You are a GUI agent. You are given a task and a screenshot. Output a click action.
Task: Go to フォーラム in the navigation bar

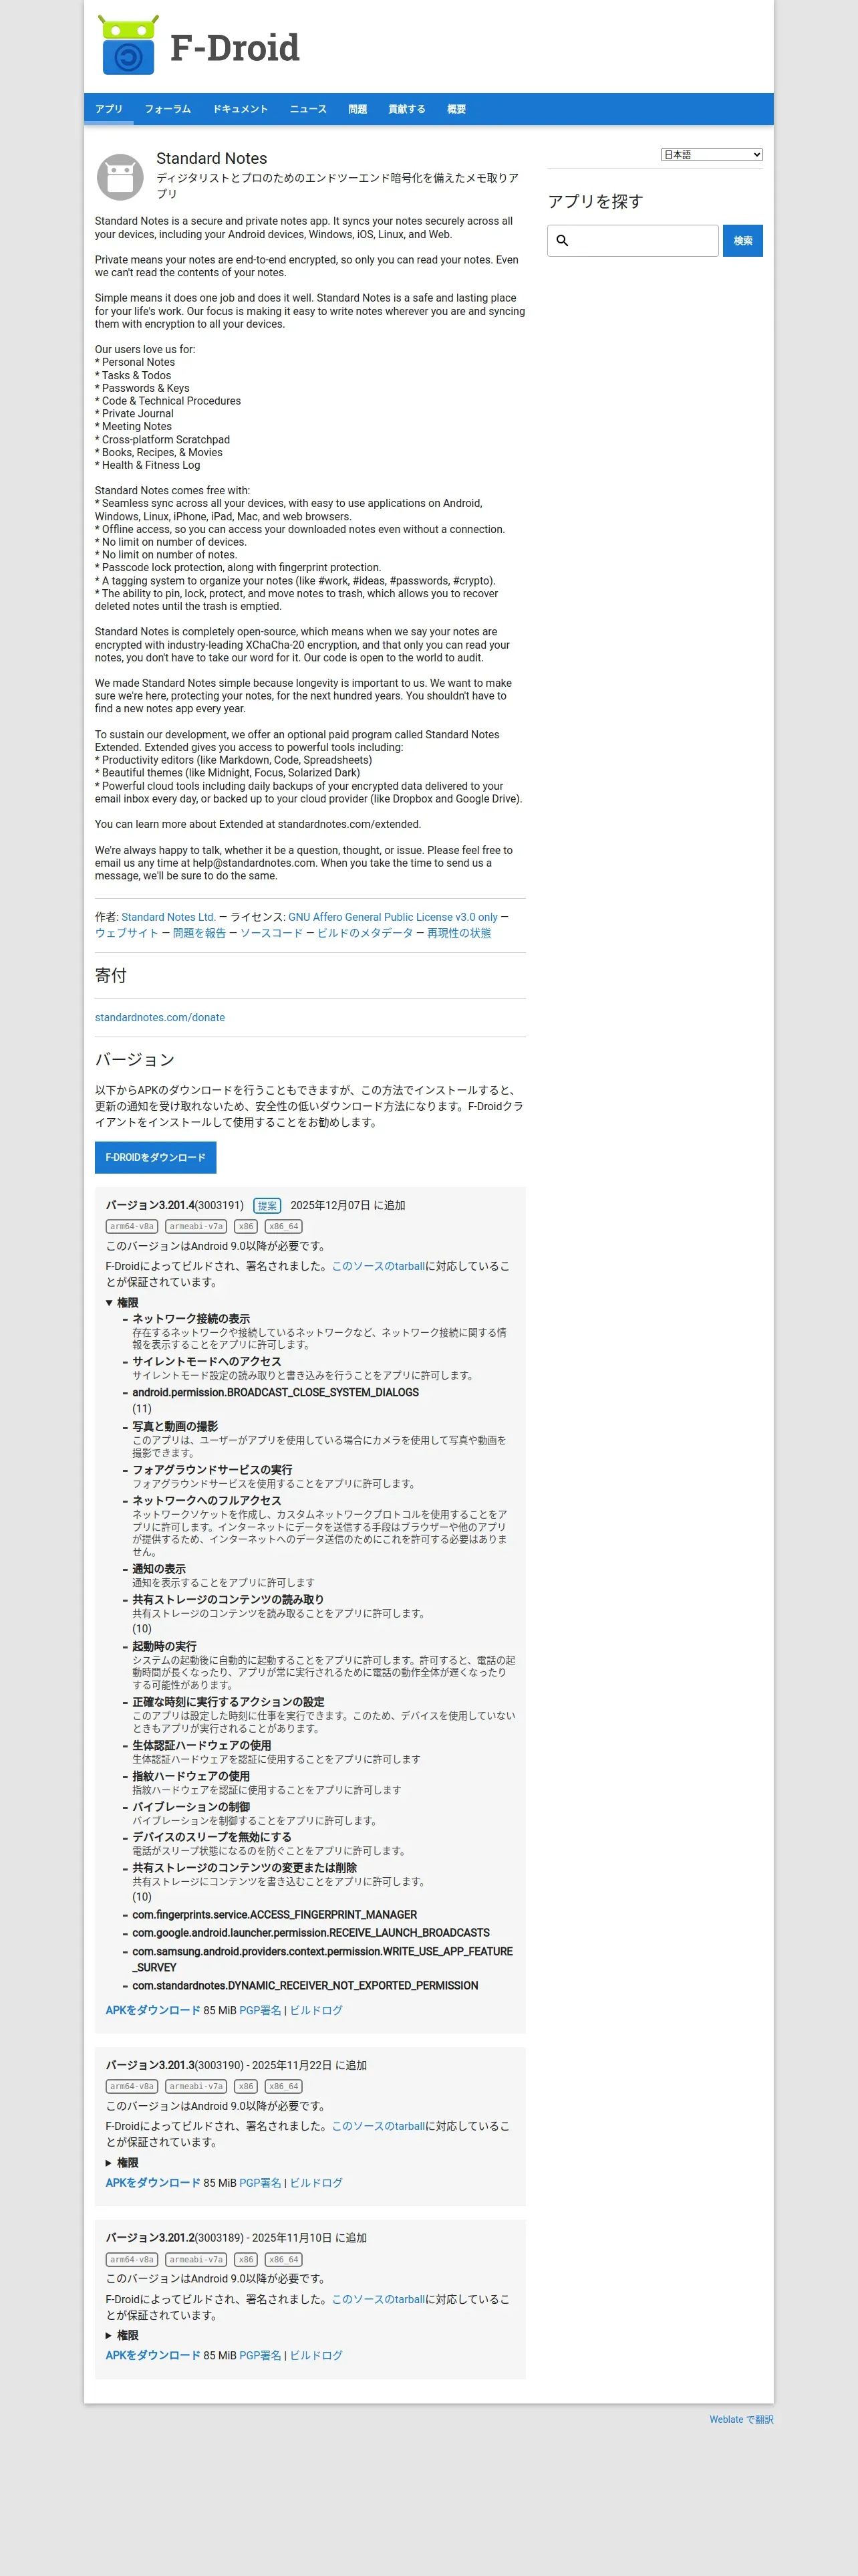coord(168,109)
